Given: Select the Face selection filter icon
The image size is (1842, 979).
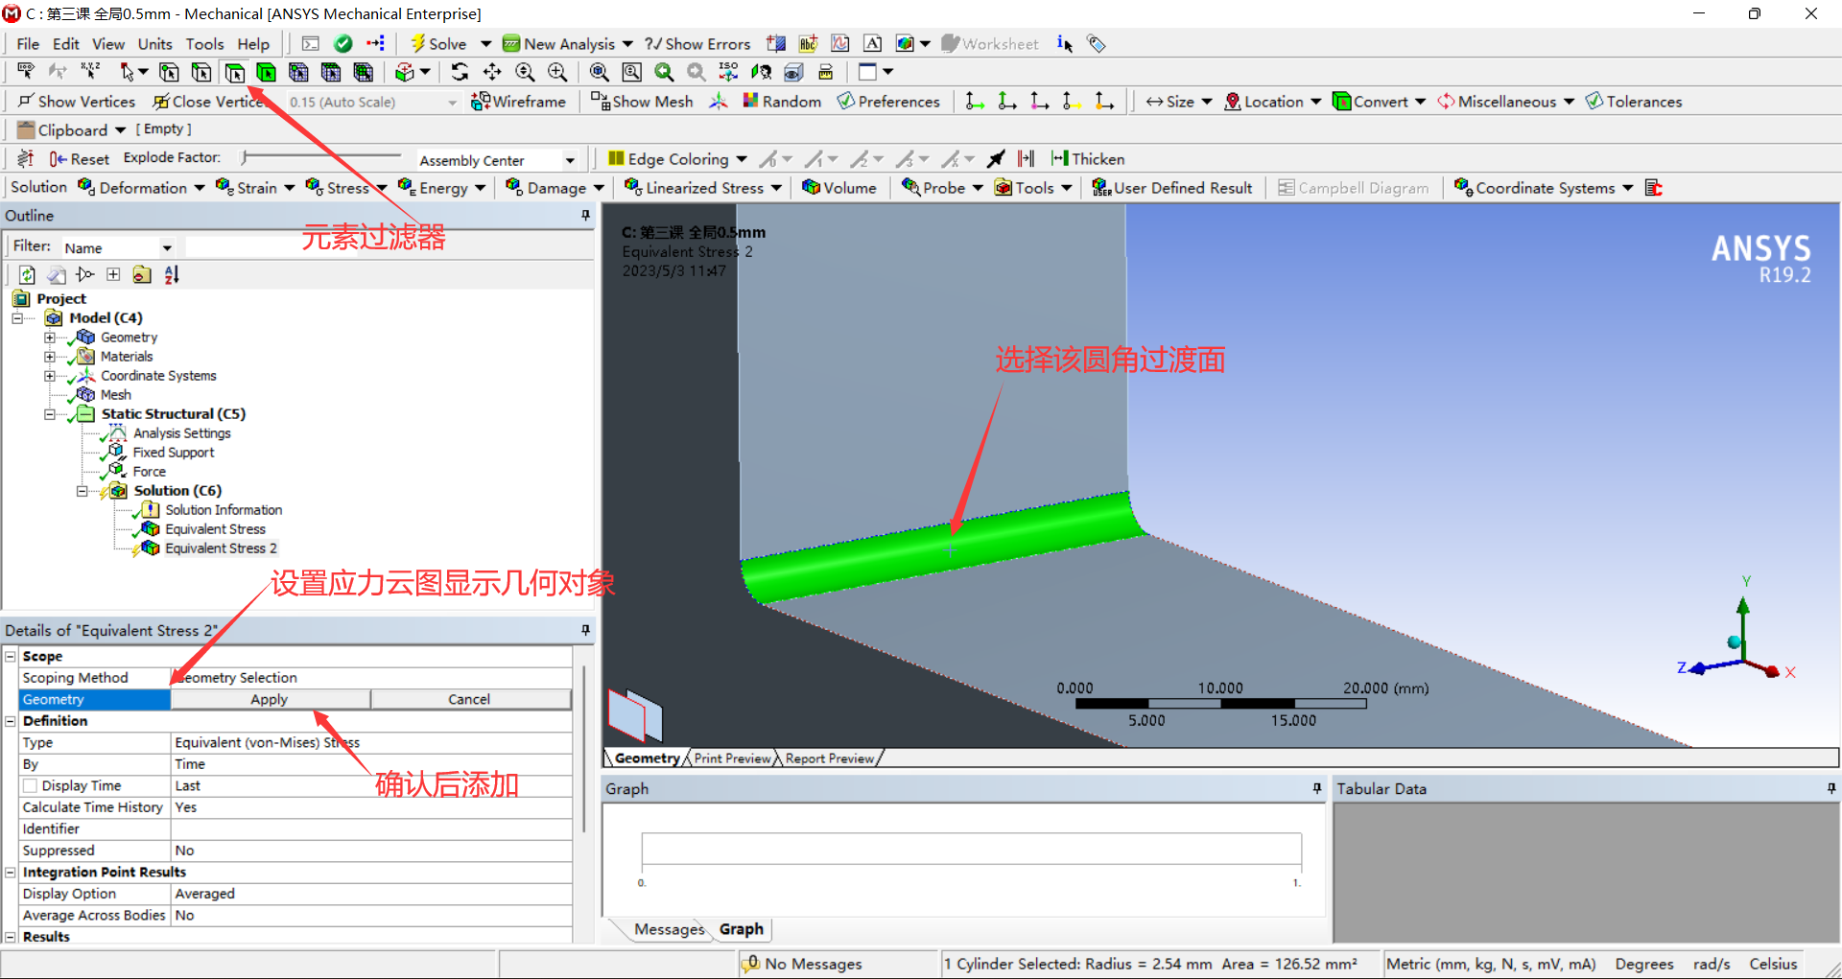Looking at the screenshot, I should (234, 72).
